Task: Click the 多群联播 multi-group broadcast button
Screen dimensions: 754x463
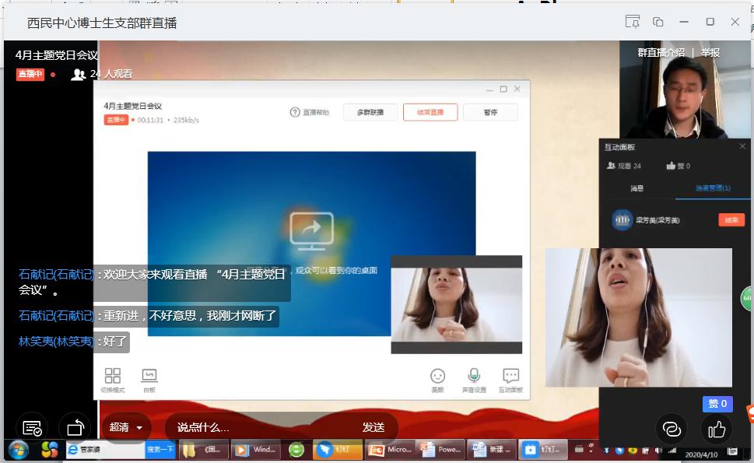Action: 370,112
